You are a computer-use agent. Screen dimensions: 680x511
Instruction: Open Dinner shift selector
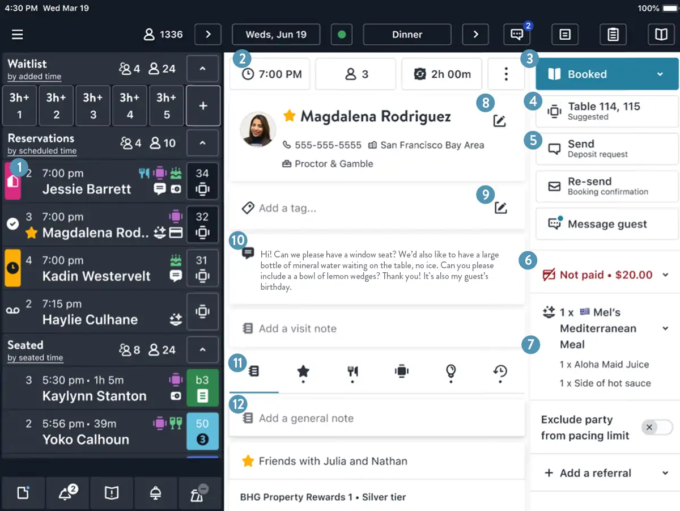[407, 35]
